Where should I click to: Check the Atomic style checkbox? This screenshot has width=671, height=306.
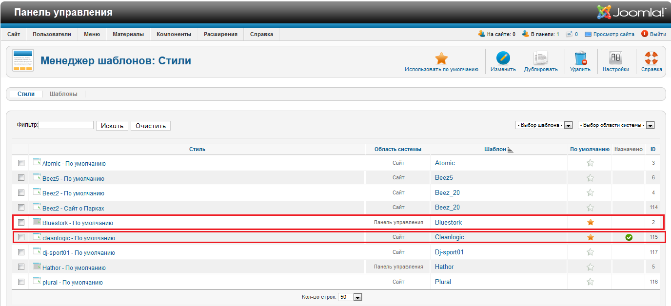[21, 163]
